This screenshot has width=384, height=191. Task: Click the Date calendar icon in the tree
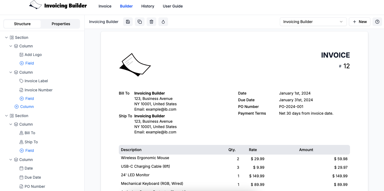21,168
